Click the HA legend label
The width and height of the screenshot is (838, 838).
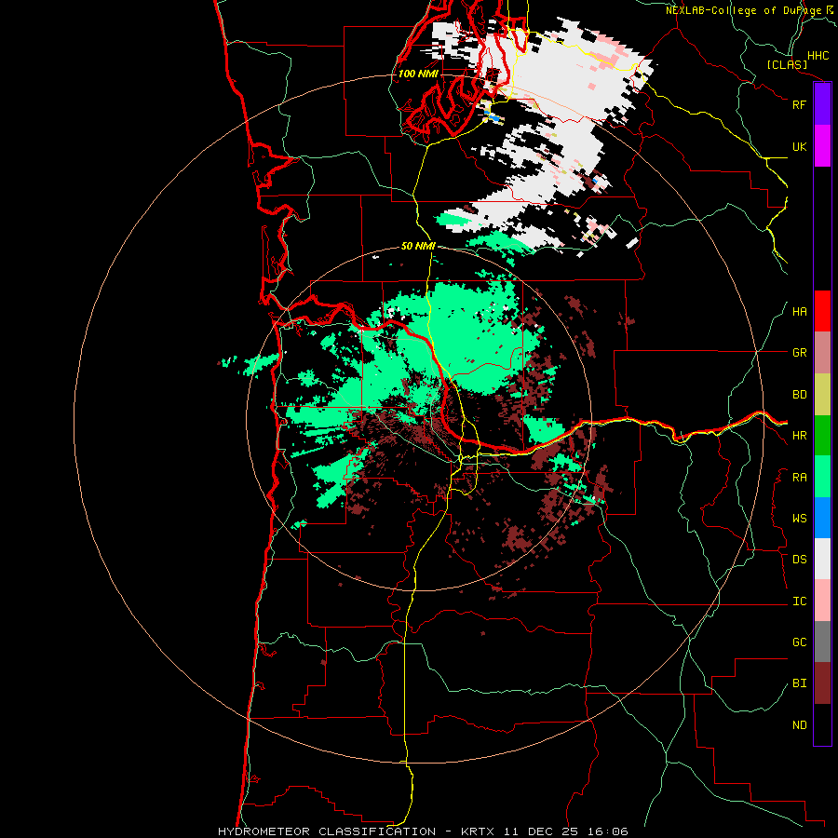799,312
